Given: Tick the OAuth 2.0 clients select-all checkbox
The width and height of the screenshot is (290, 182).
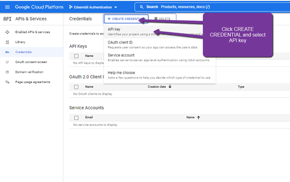Looking at the screenshot, I should (76, 87).
